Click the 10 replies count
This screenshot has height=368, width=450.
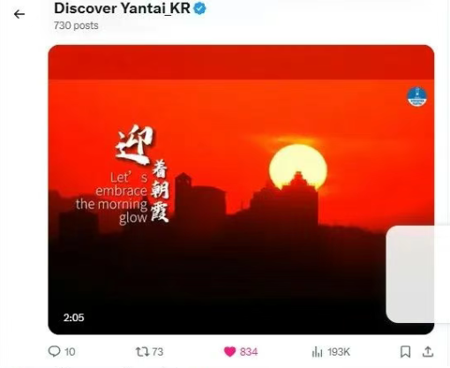click(x=70, y=352)
